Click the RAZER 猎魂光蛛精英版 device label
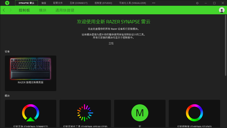This screenshot has height=128, width=227. pyautogui.click(x=31, y=82)
